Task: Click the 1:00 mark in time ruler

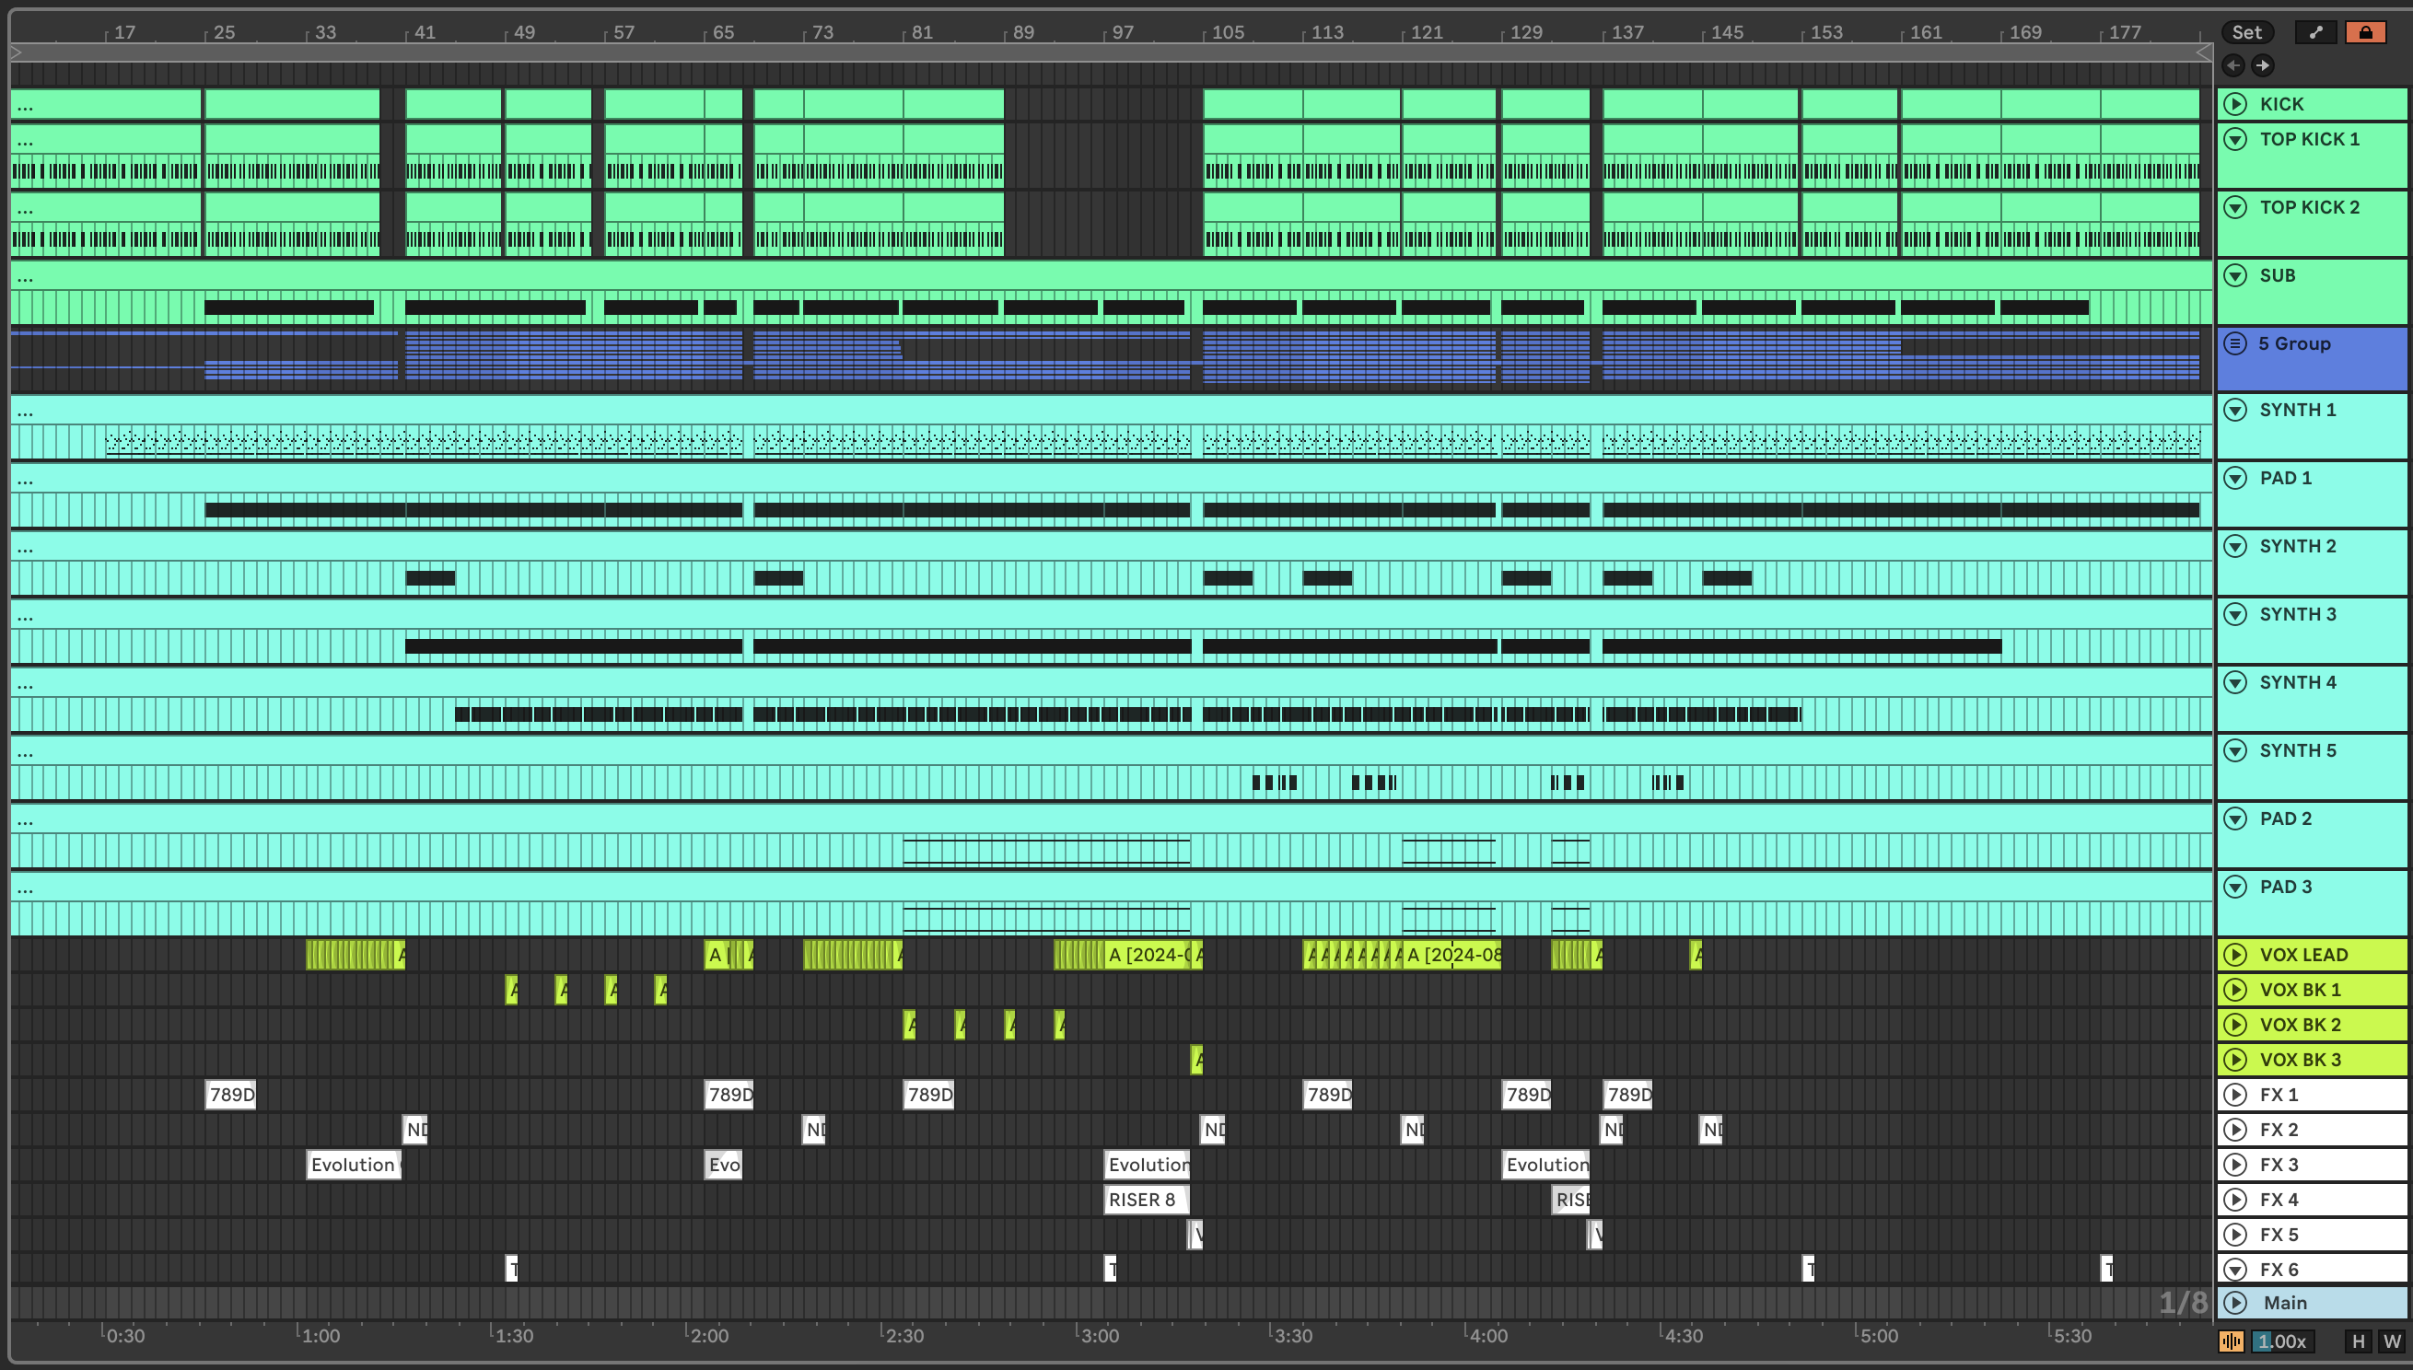Action: pos(320,1336)
